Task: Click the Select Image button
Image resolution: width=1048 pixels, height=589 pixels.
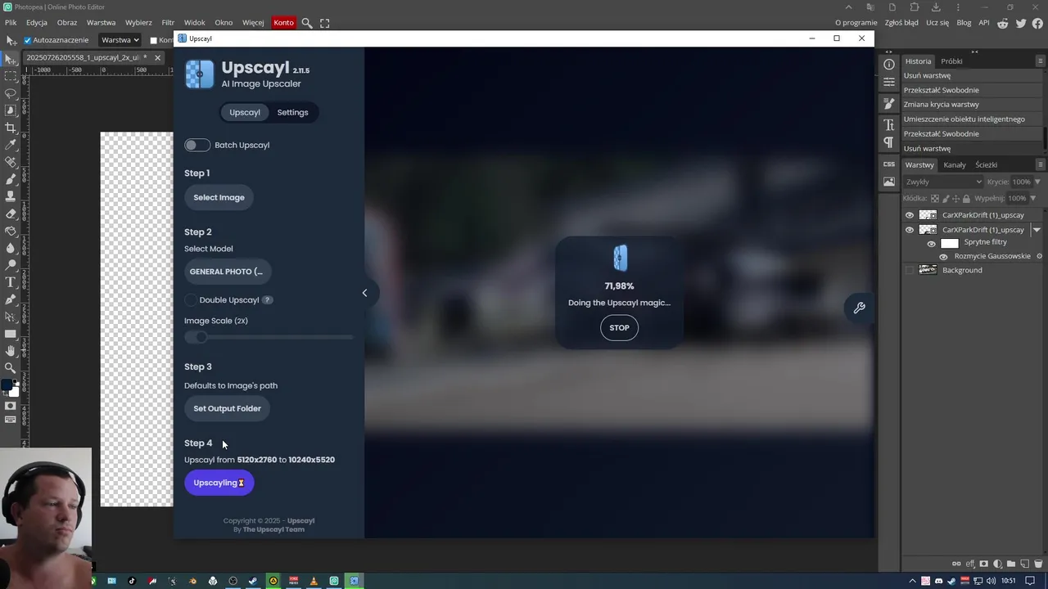Action: click(219, 197)
